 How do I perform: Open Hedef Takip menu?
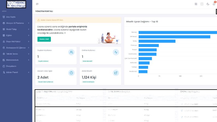click(x=11, y=29)
